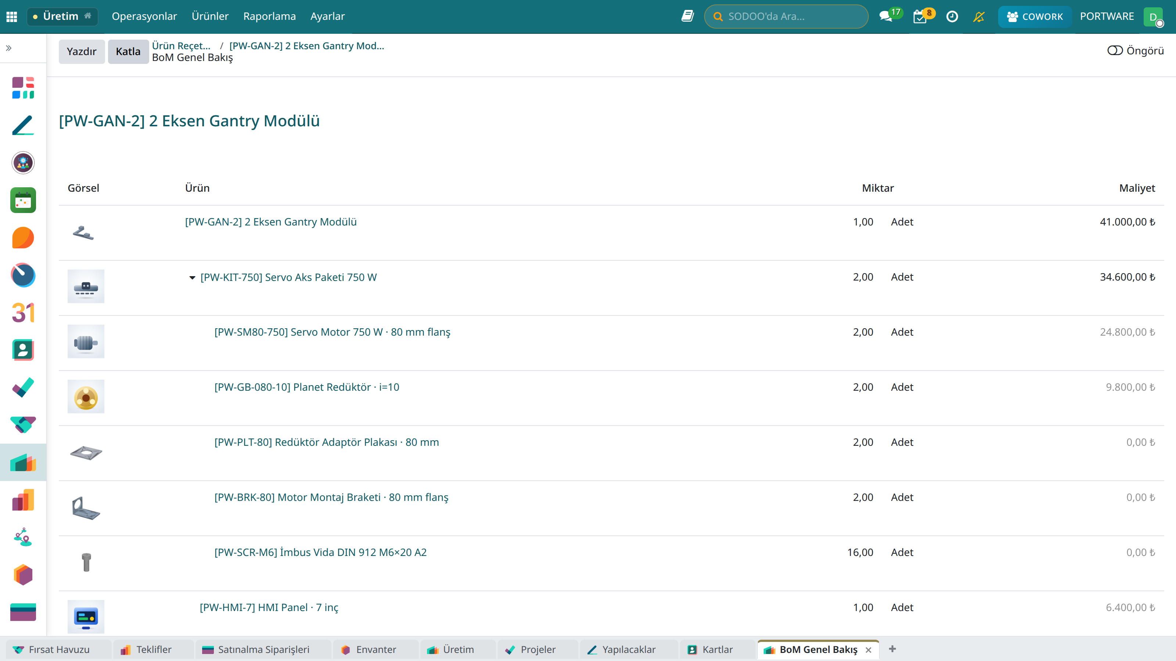This screenshot has width=1176, height=661.
Task: Open the PW-SM80-750 Servo Motor link
Action: [332, 332]
